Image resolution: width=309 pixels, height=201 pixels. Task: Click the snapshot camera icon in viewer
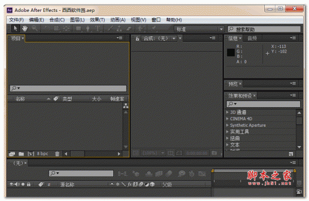(x=214, y=153)
